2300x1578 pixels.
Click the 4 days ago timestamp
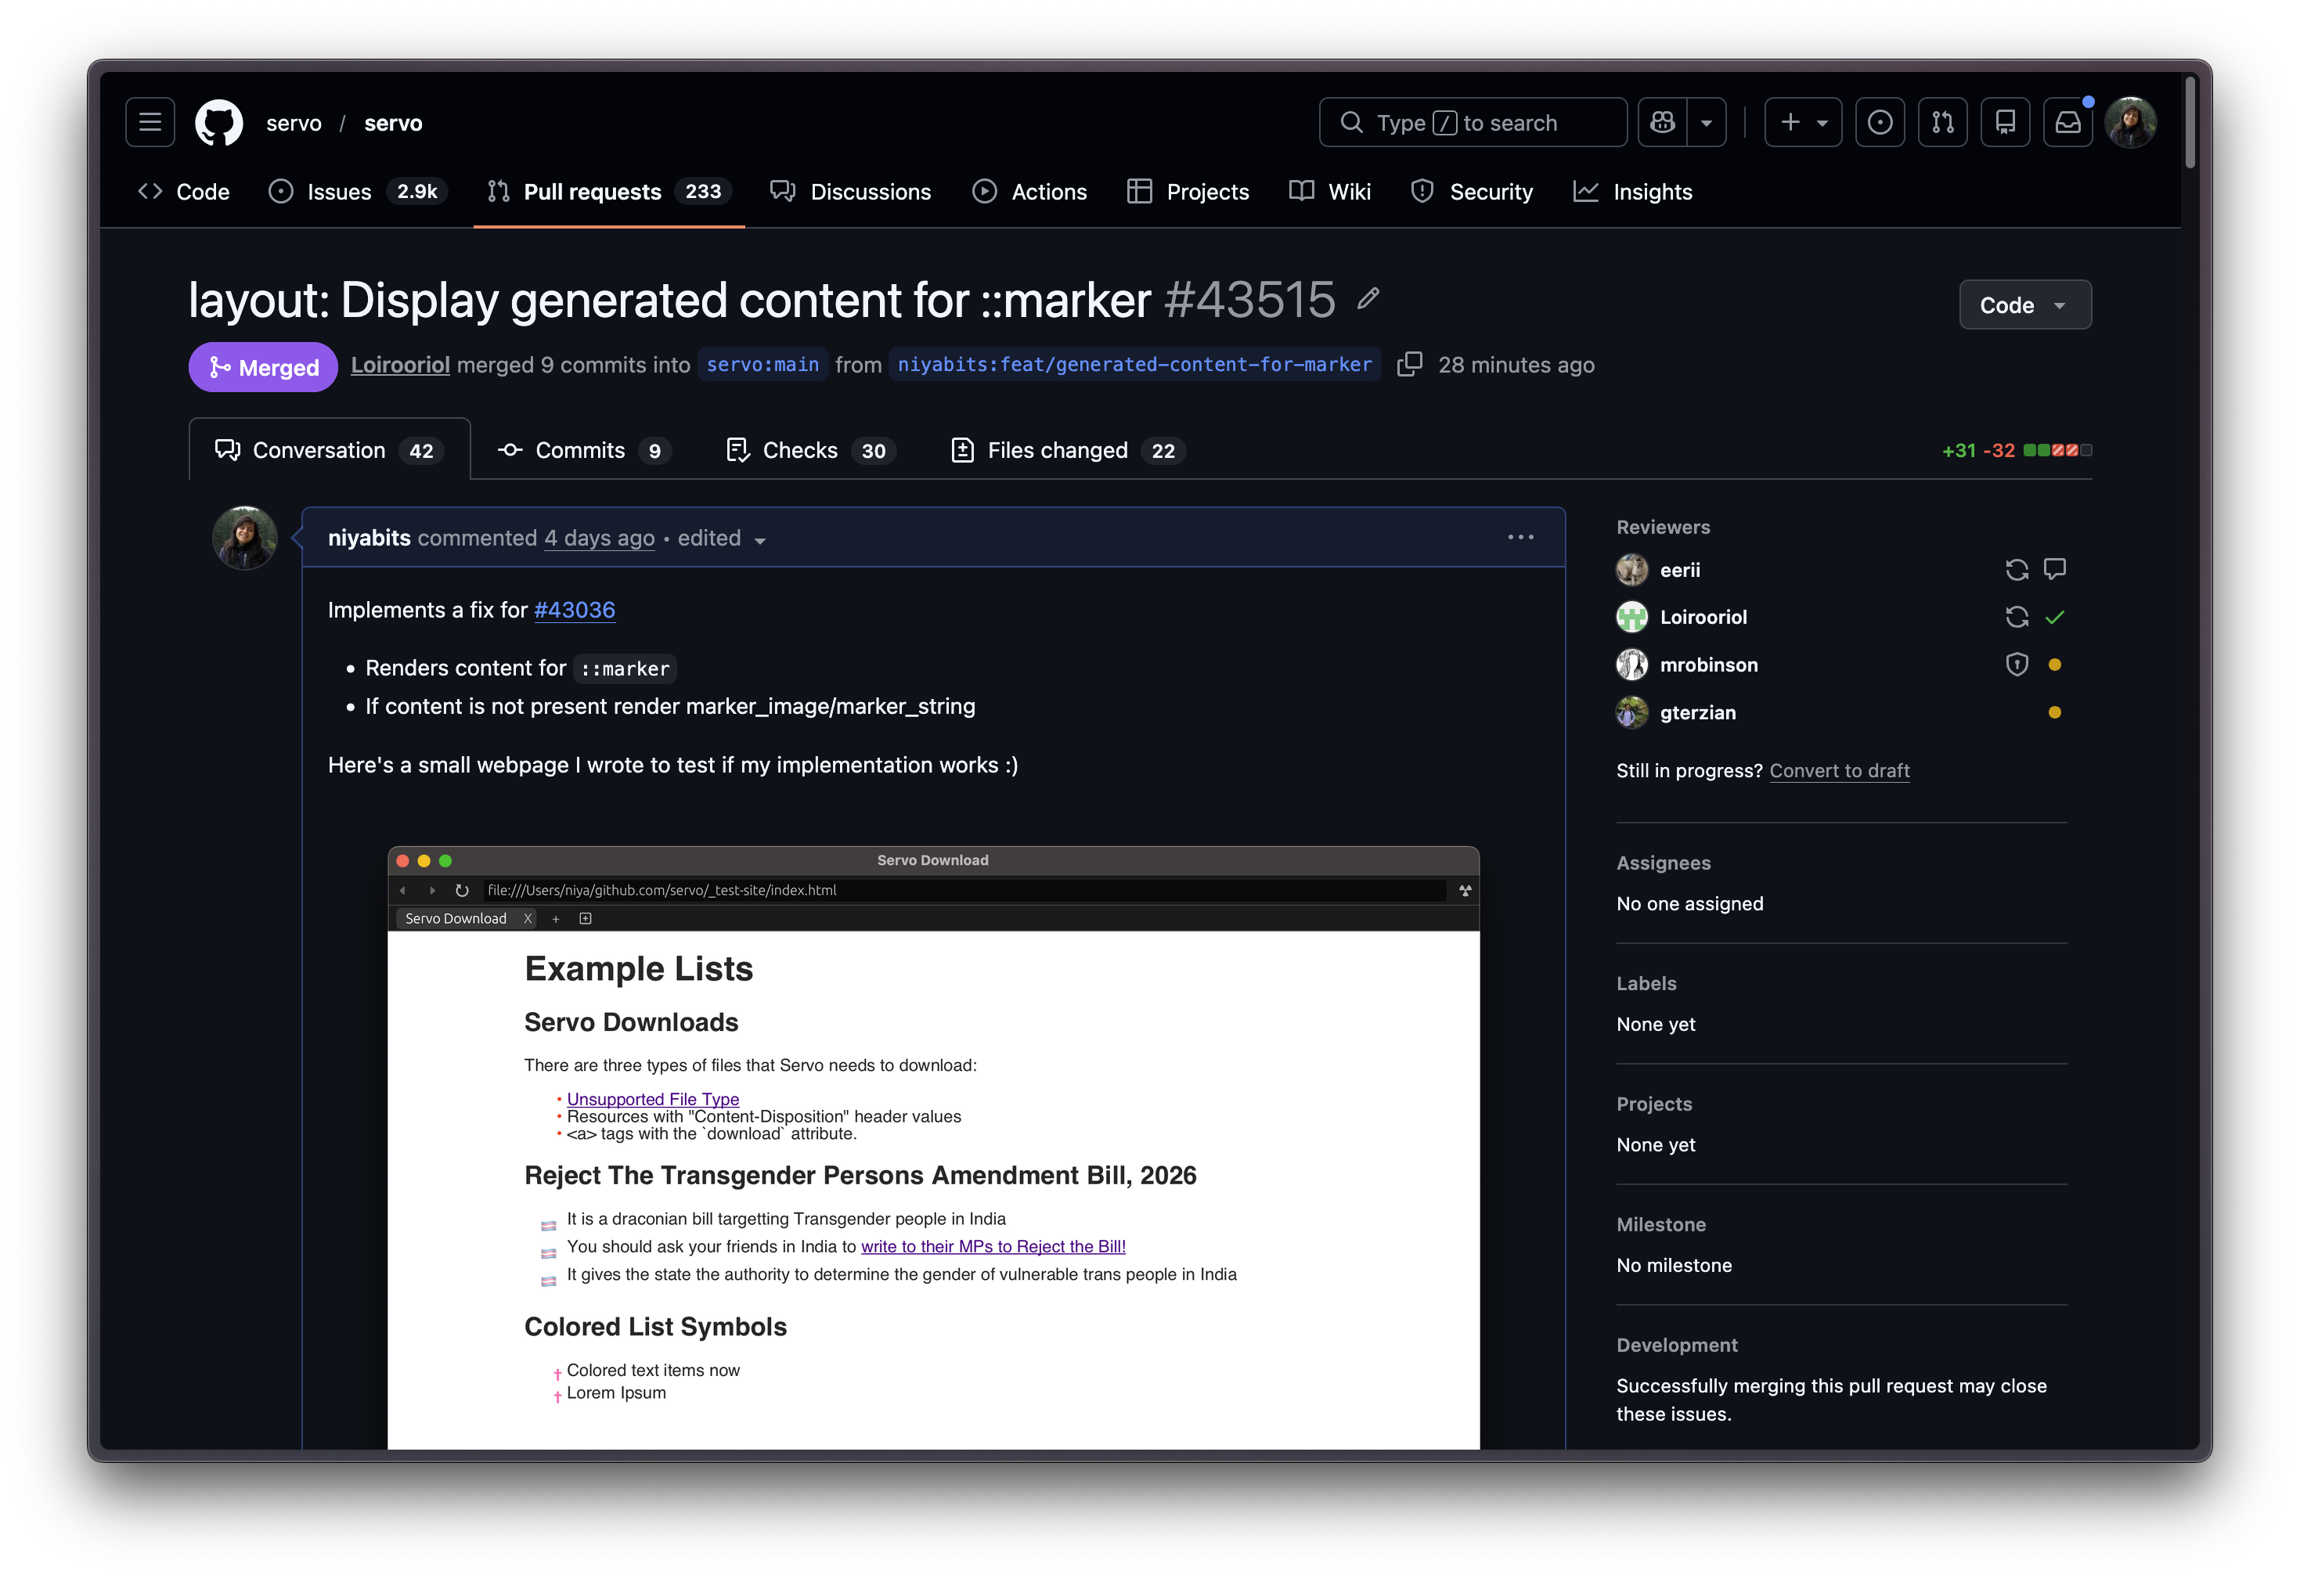[x=599, y=537]
